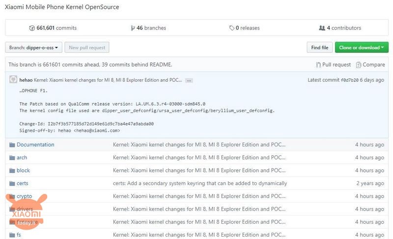Show the 4 contributors
The image size is (393, 239).
[x=340, y=28]
